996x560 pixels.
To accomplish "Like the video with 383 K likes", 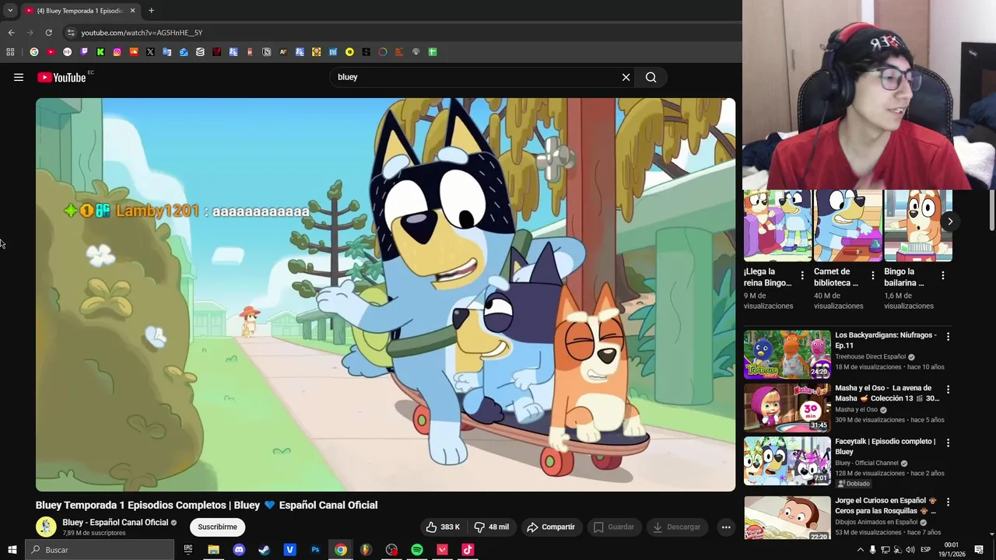I will 443,527.
